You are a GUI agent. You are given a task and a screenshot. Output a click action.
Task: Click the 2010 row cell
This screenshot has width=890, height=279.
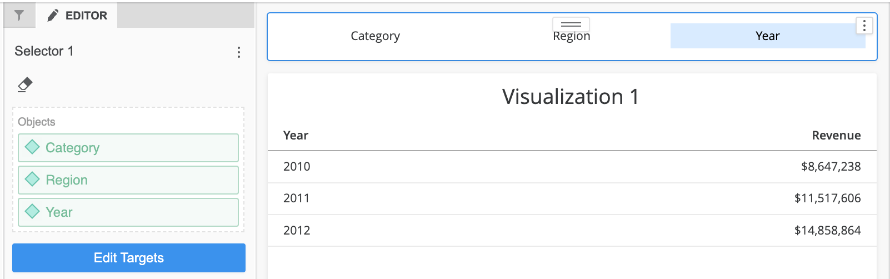click(x=297, y=167)
